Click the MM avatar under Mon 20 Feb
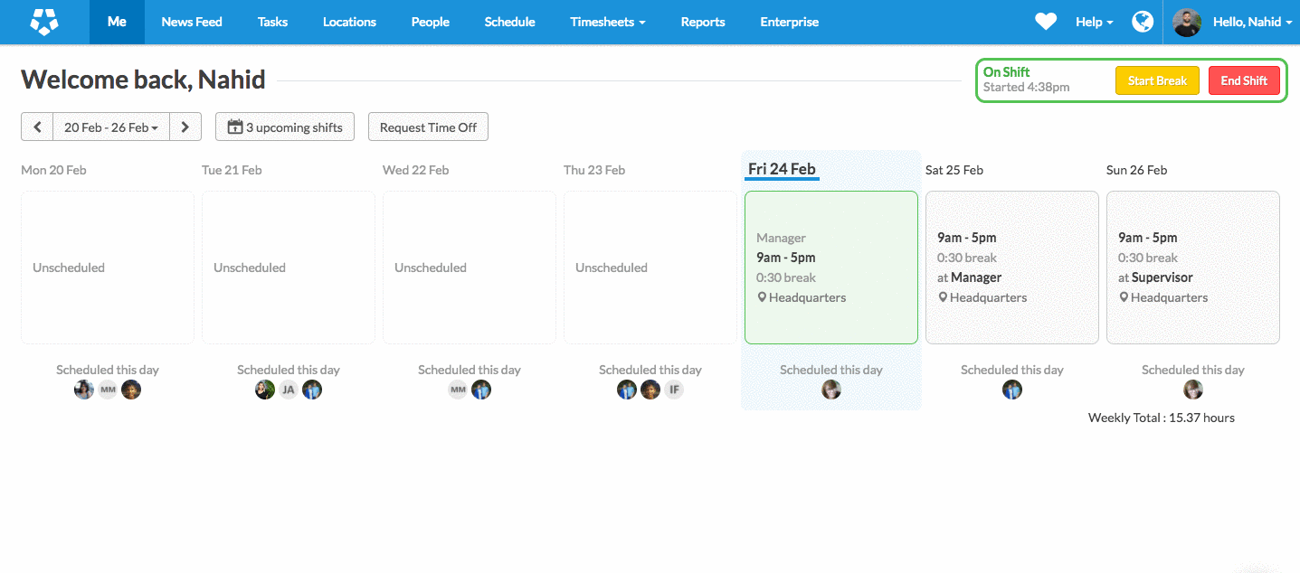The image size is (1300, 573). tap(108, 390)
